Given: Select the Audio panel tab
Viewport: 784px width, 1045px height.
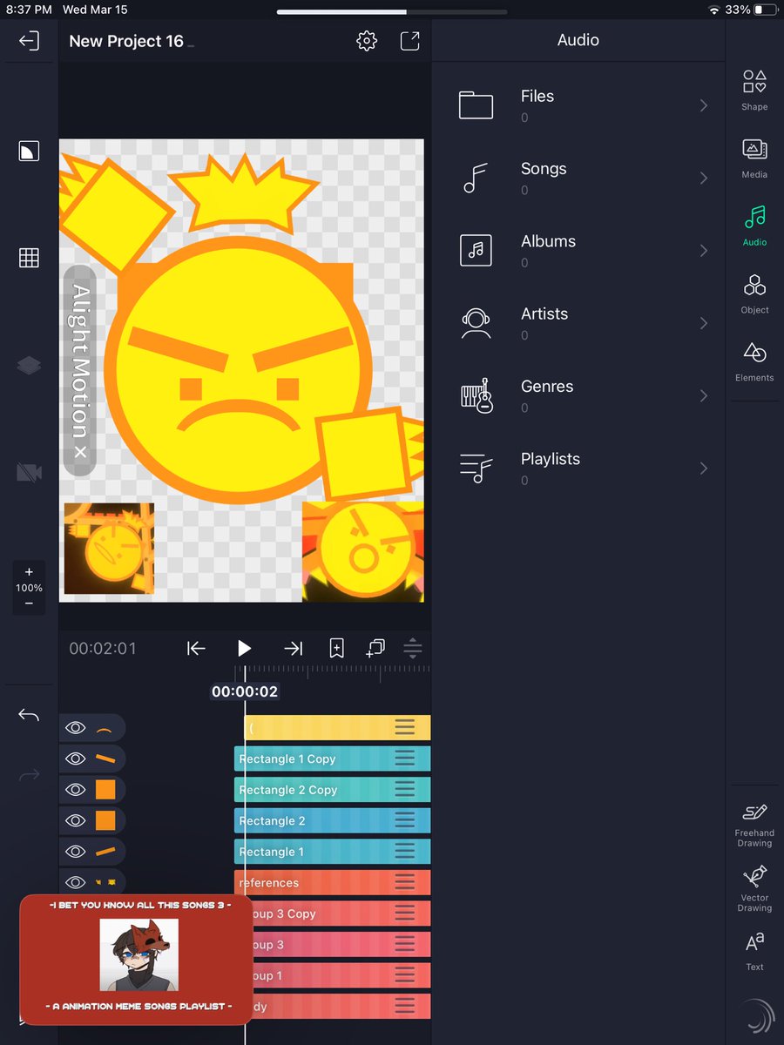Looking at the screenshot, I should pyautogui.click(x=754, y=226).
